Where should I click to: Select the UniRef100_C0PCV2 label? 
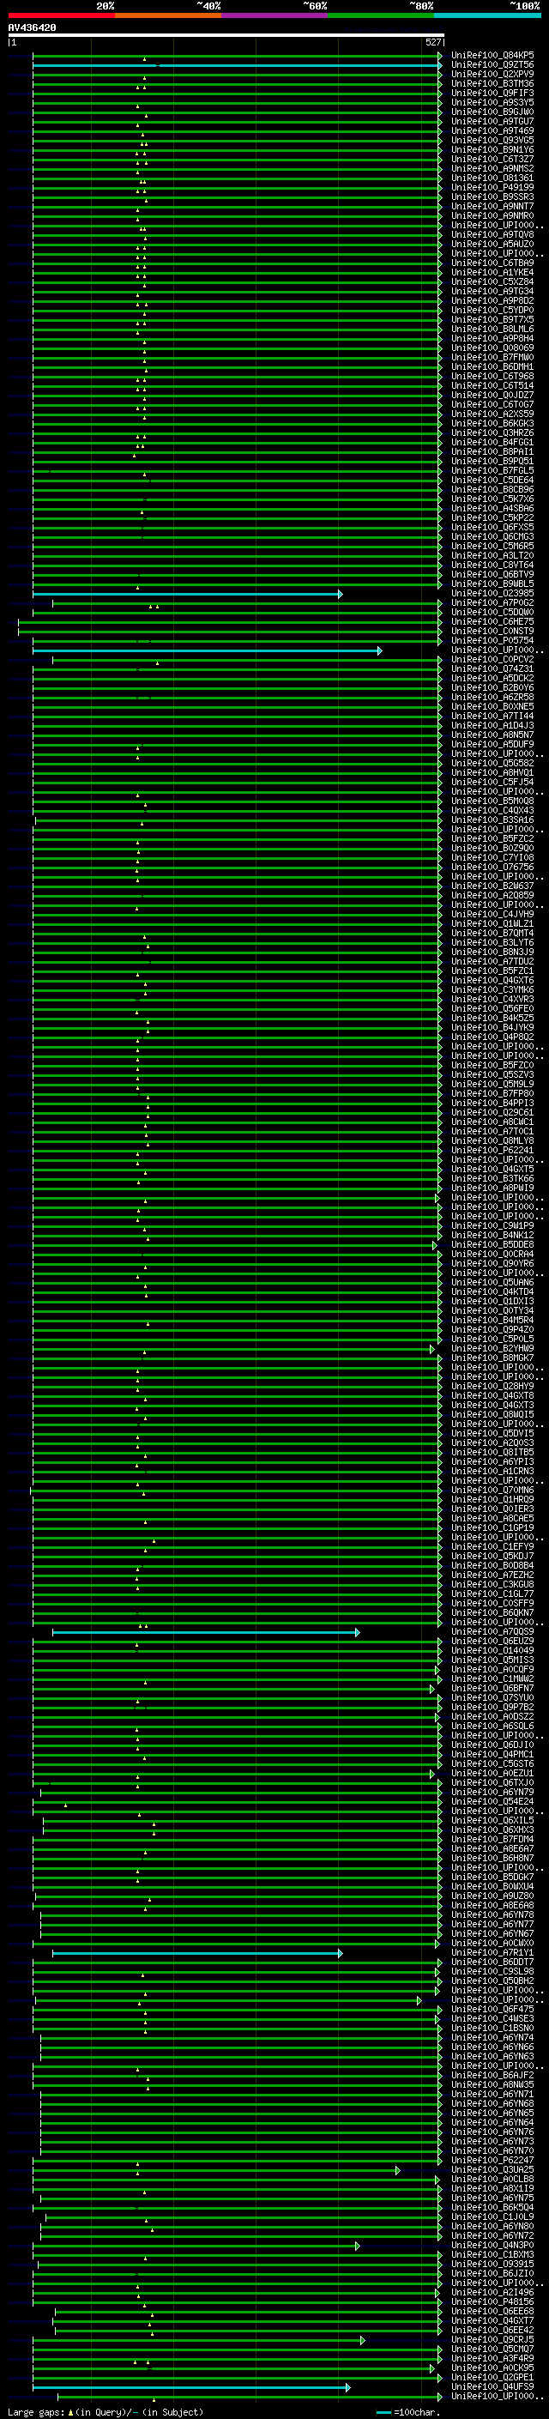coord(492,659)
